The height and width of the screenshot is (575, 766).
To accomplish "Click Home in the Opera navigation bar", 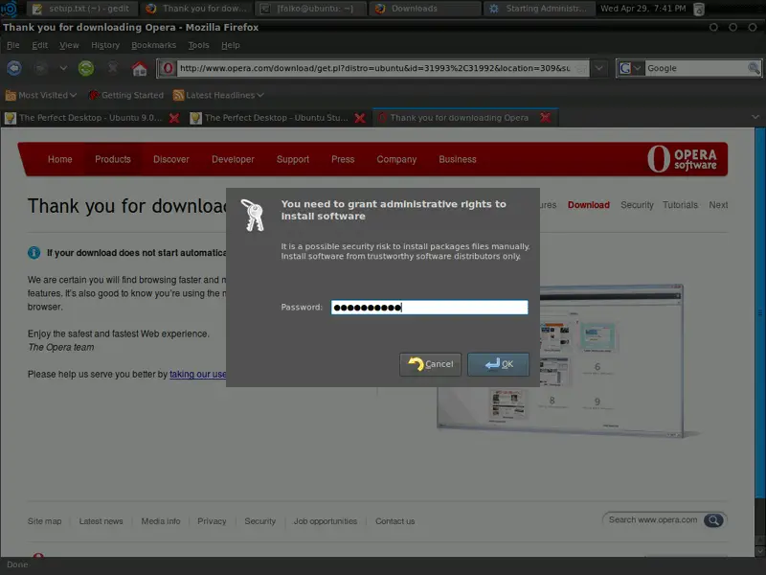I will [x=60, y=159].
